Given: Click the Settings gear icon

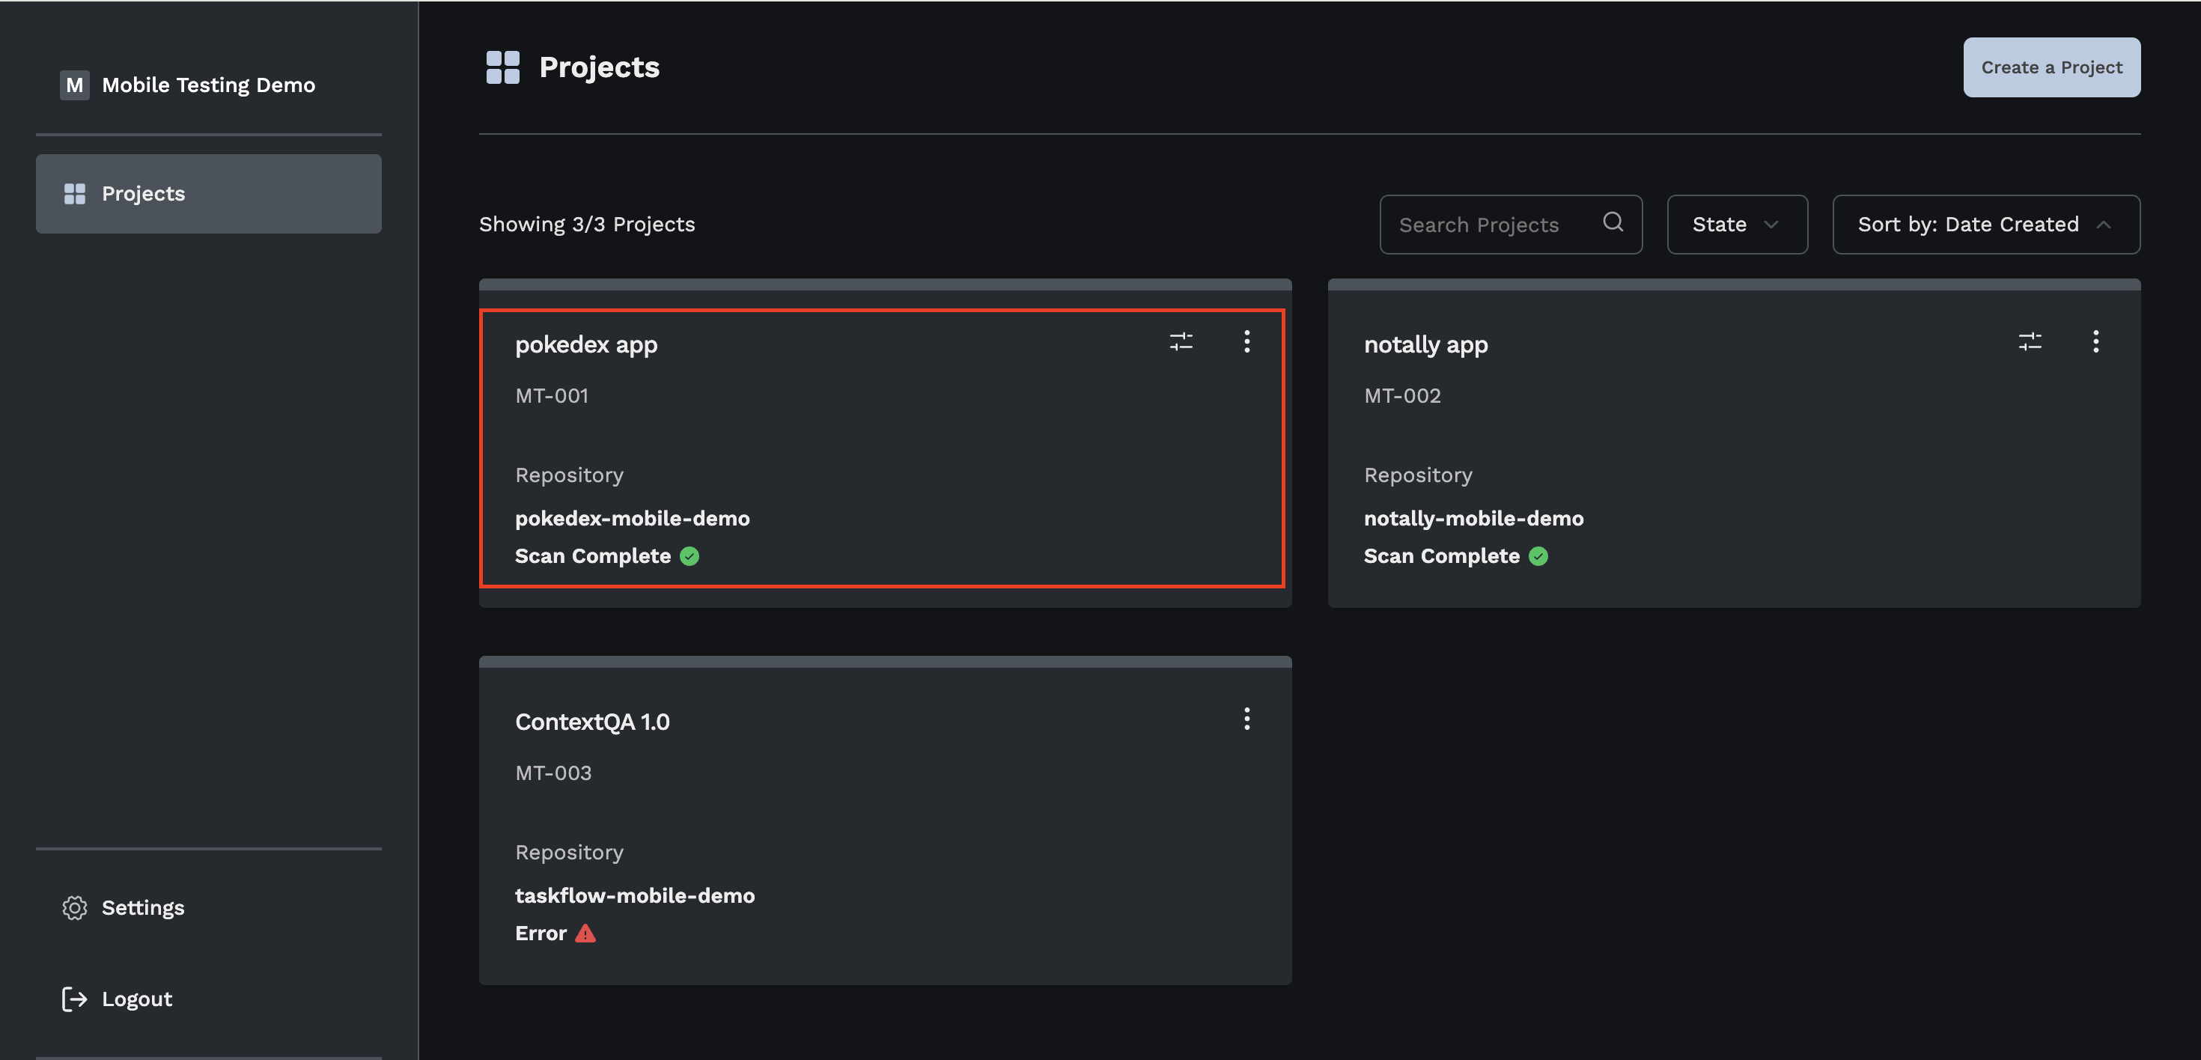Looking at the screenshot, I should coord(74,908).
